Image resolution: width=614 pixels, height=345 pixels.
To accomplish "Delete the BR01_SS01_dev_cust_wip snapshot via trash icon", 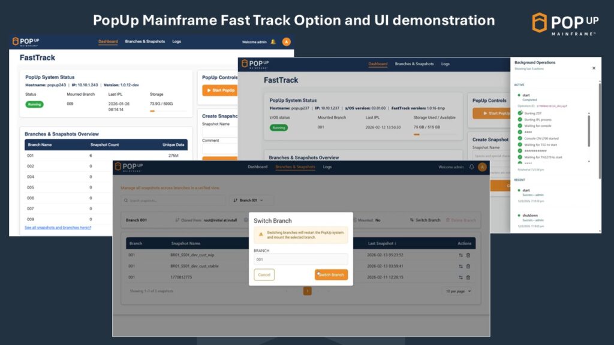I will [468, 255].
